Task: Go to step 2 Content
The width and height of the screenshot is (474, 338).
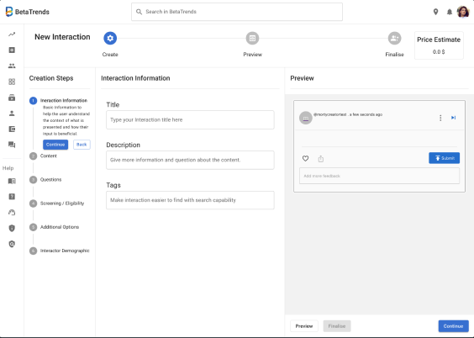Action: tap(43, 156)
